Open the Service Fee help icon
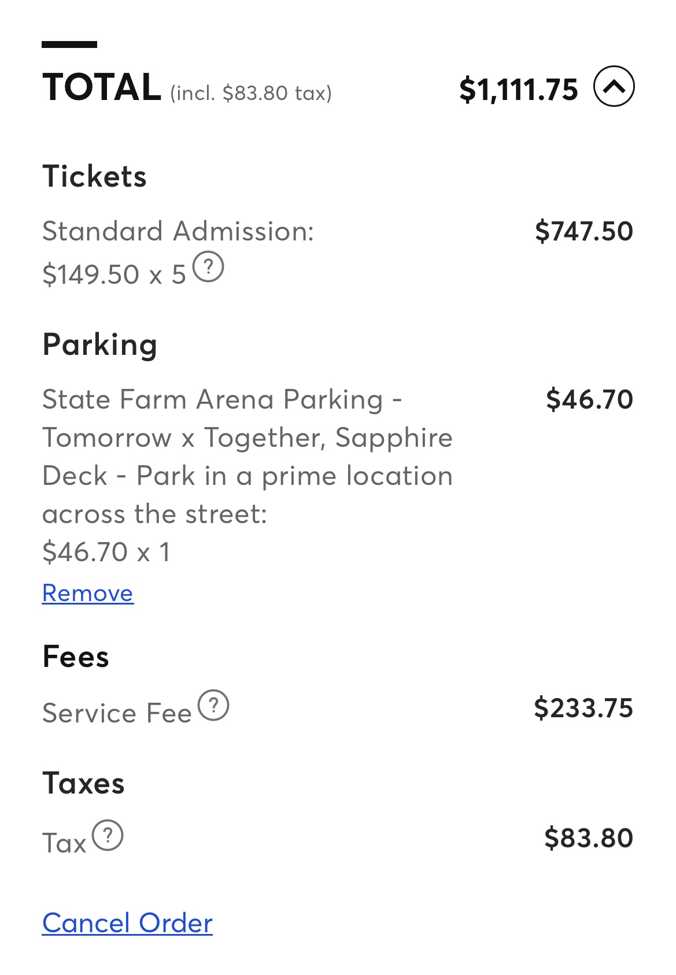The width and height of the screenshot is (676, 975). [213, 705]
